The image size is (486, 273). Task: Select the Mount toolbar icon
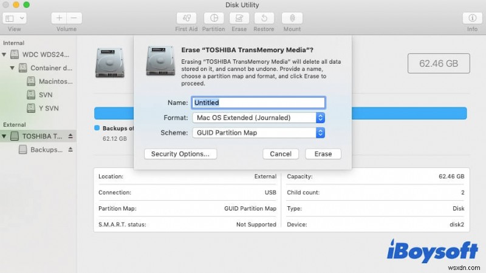click(292, 18)
